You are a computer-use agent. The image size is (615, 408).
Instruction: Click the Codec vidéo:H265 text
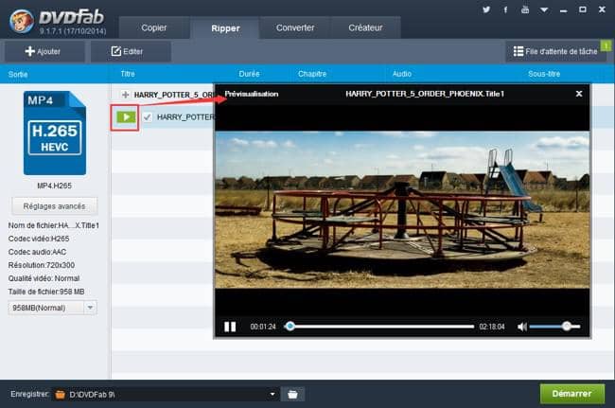point(39,239)
